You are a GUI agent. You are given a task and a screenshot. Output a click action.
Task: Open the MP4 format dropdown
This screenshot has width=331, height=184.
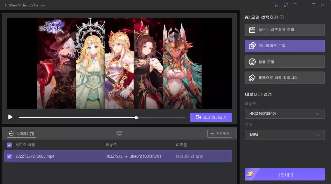285,135
